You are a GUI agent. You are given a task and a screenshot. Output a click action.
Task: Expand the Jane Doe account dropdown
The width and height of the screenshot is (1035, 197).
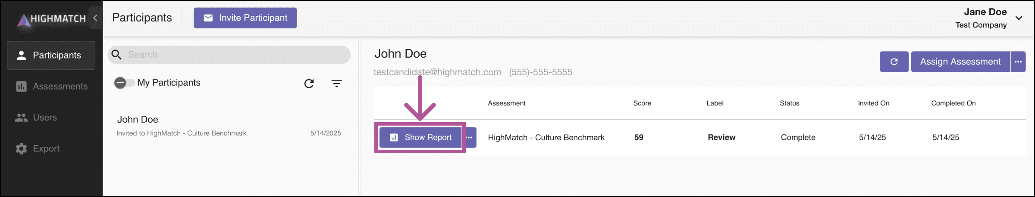(1019, 18)
